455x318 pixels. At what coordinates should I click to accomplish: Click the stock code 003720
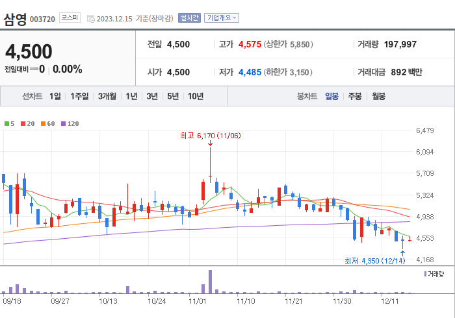coord(42,19)
